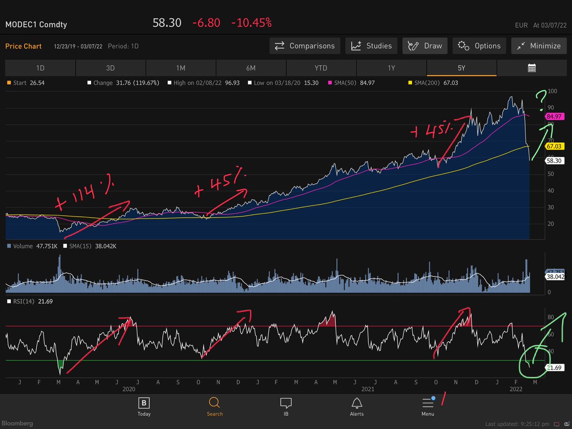Select the 5Y range tab
The width and height of the screenshot is (572, 429).
(x=461, y=68)
